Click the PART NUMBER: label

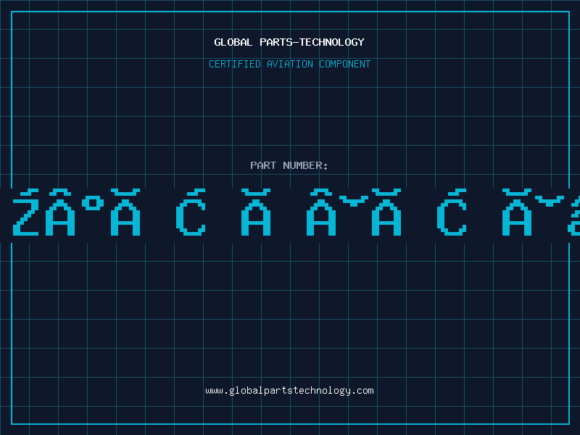point(289,165)
